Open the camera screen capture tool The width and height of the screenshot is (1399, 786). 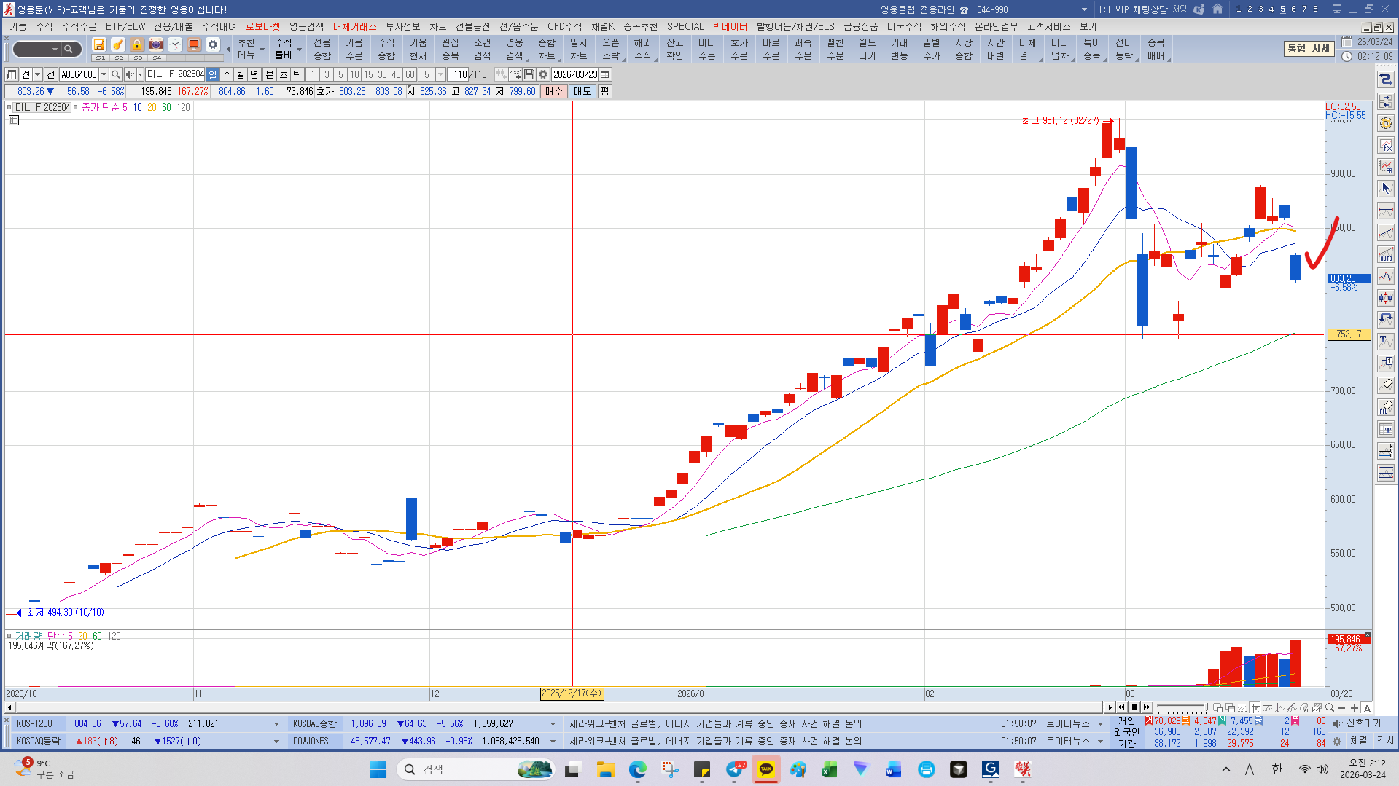click(156, 45)
